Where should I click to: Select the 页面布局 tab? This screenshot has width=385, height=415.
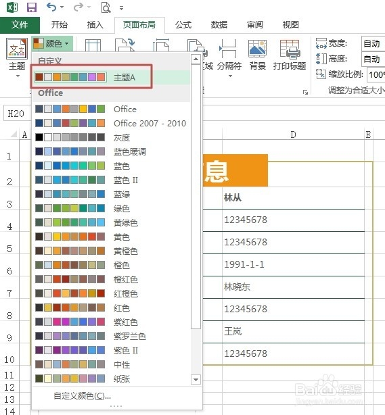point(139,25)
